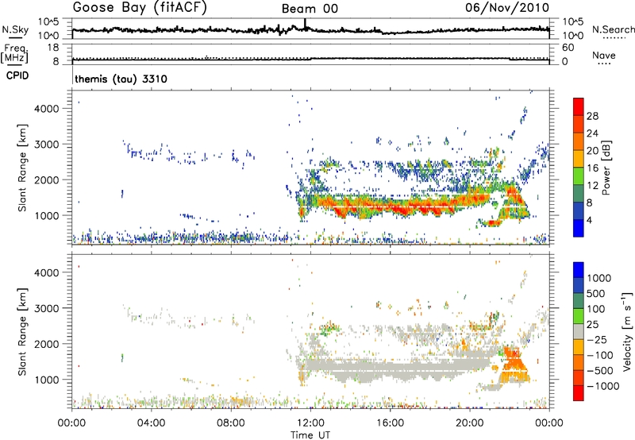635x440 pixels.
Task: Click the "04:00" time tick label
Action: pos(151,423)
